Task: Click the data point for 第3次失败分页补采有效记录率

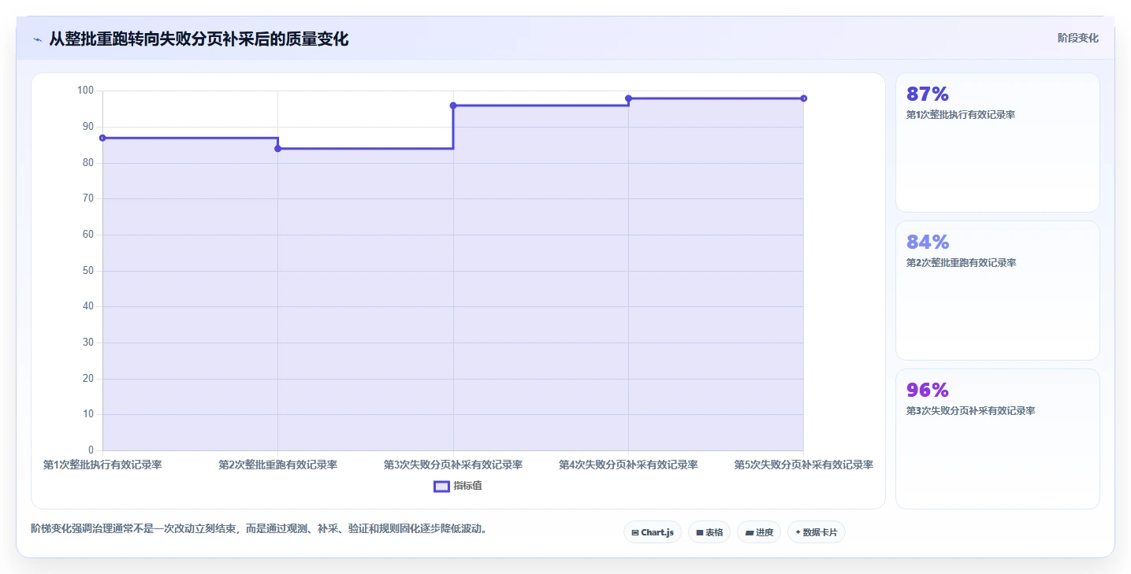Action: coord(453,106)
